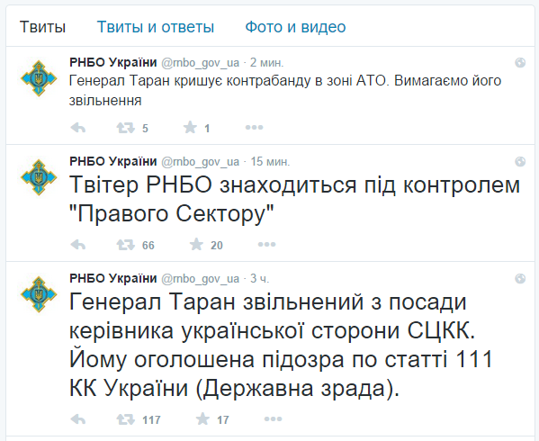
Task: Click the globe icon on the 3 ч. tweet
Action: 520,278
